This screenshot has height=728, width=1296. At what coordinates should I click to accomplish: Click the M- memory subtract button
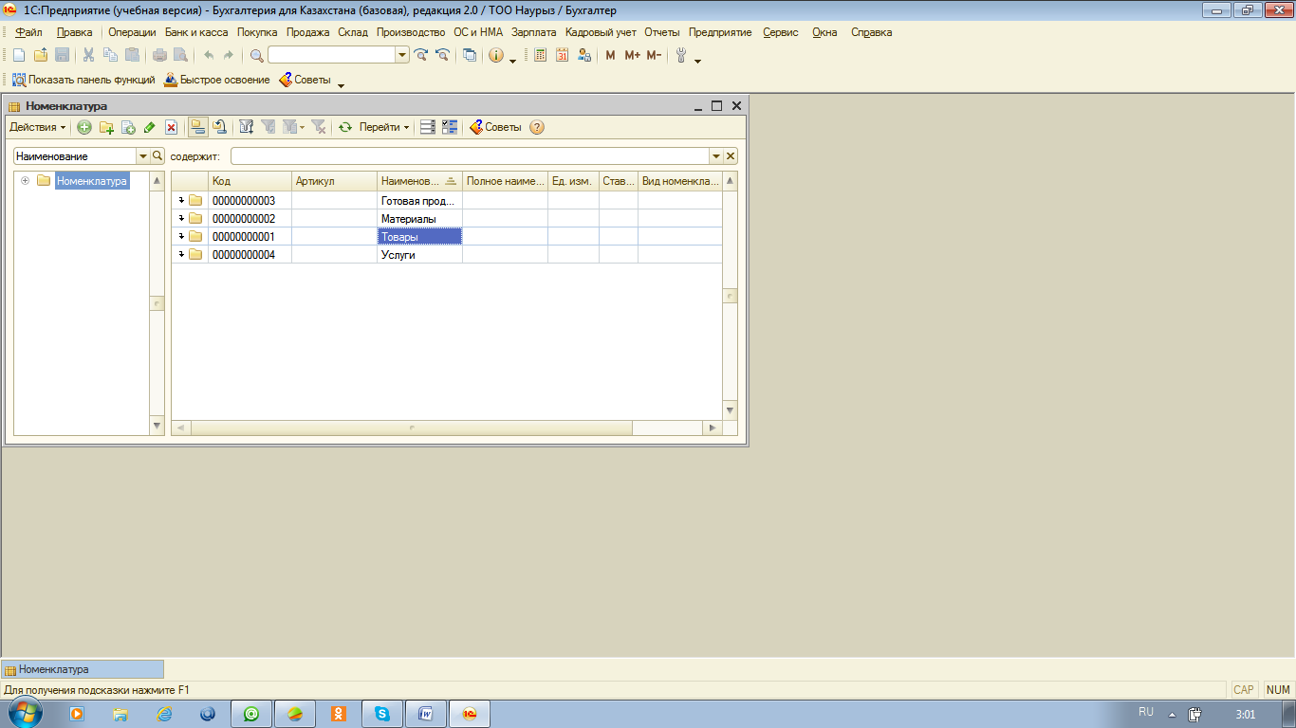[x=654, y=55]
